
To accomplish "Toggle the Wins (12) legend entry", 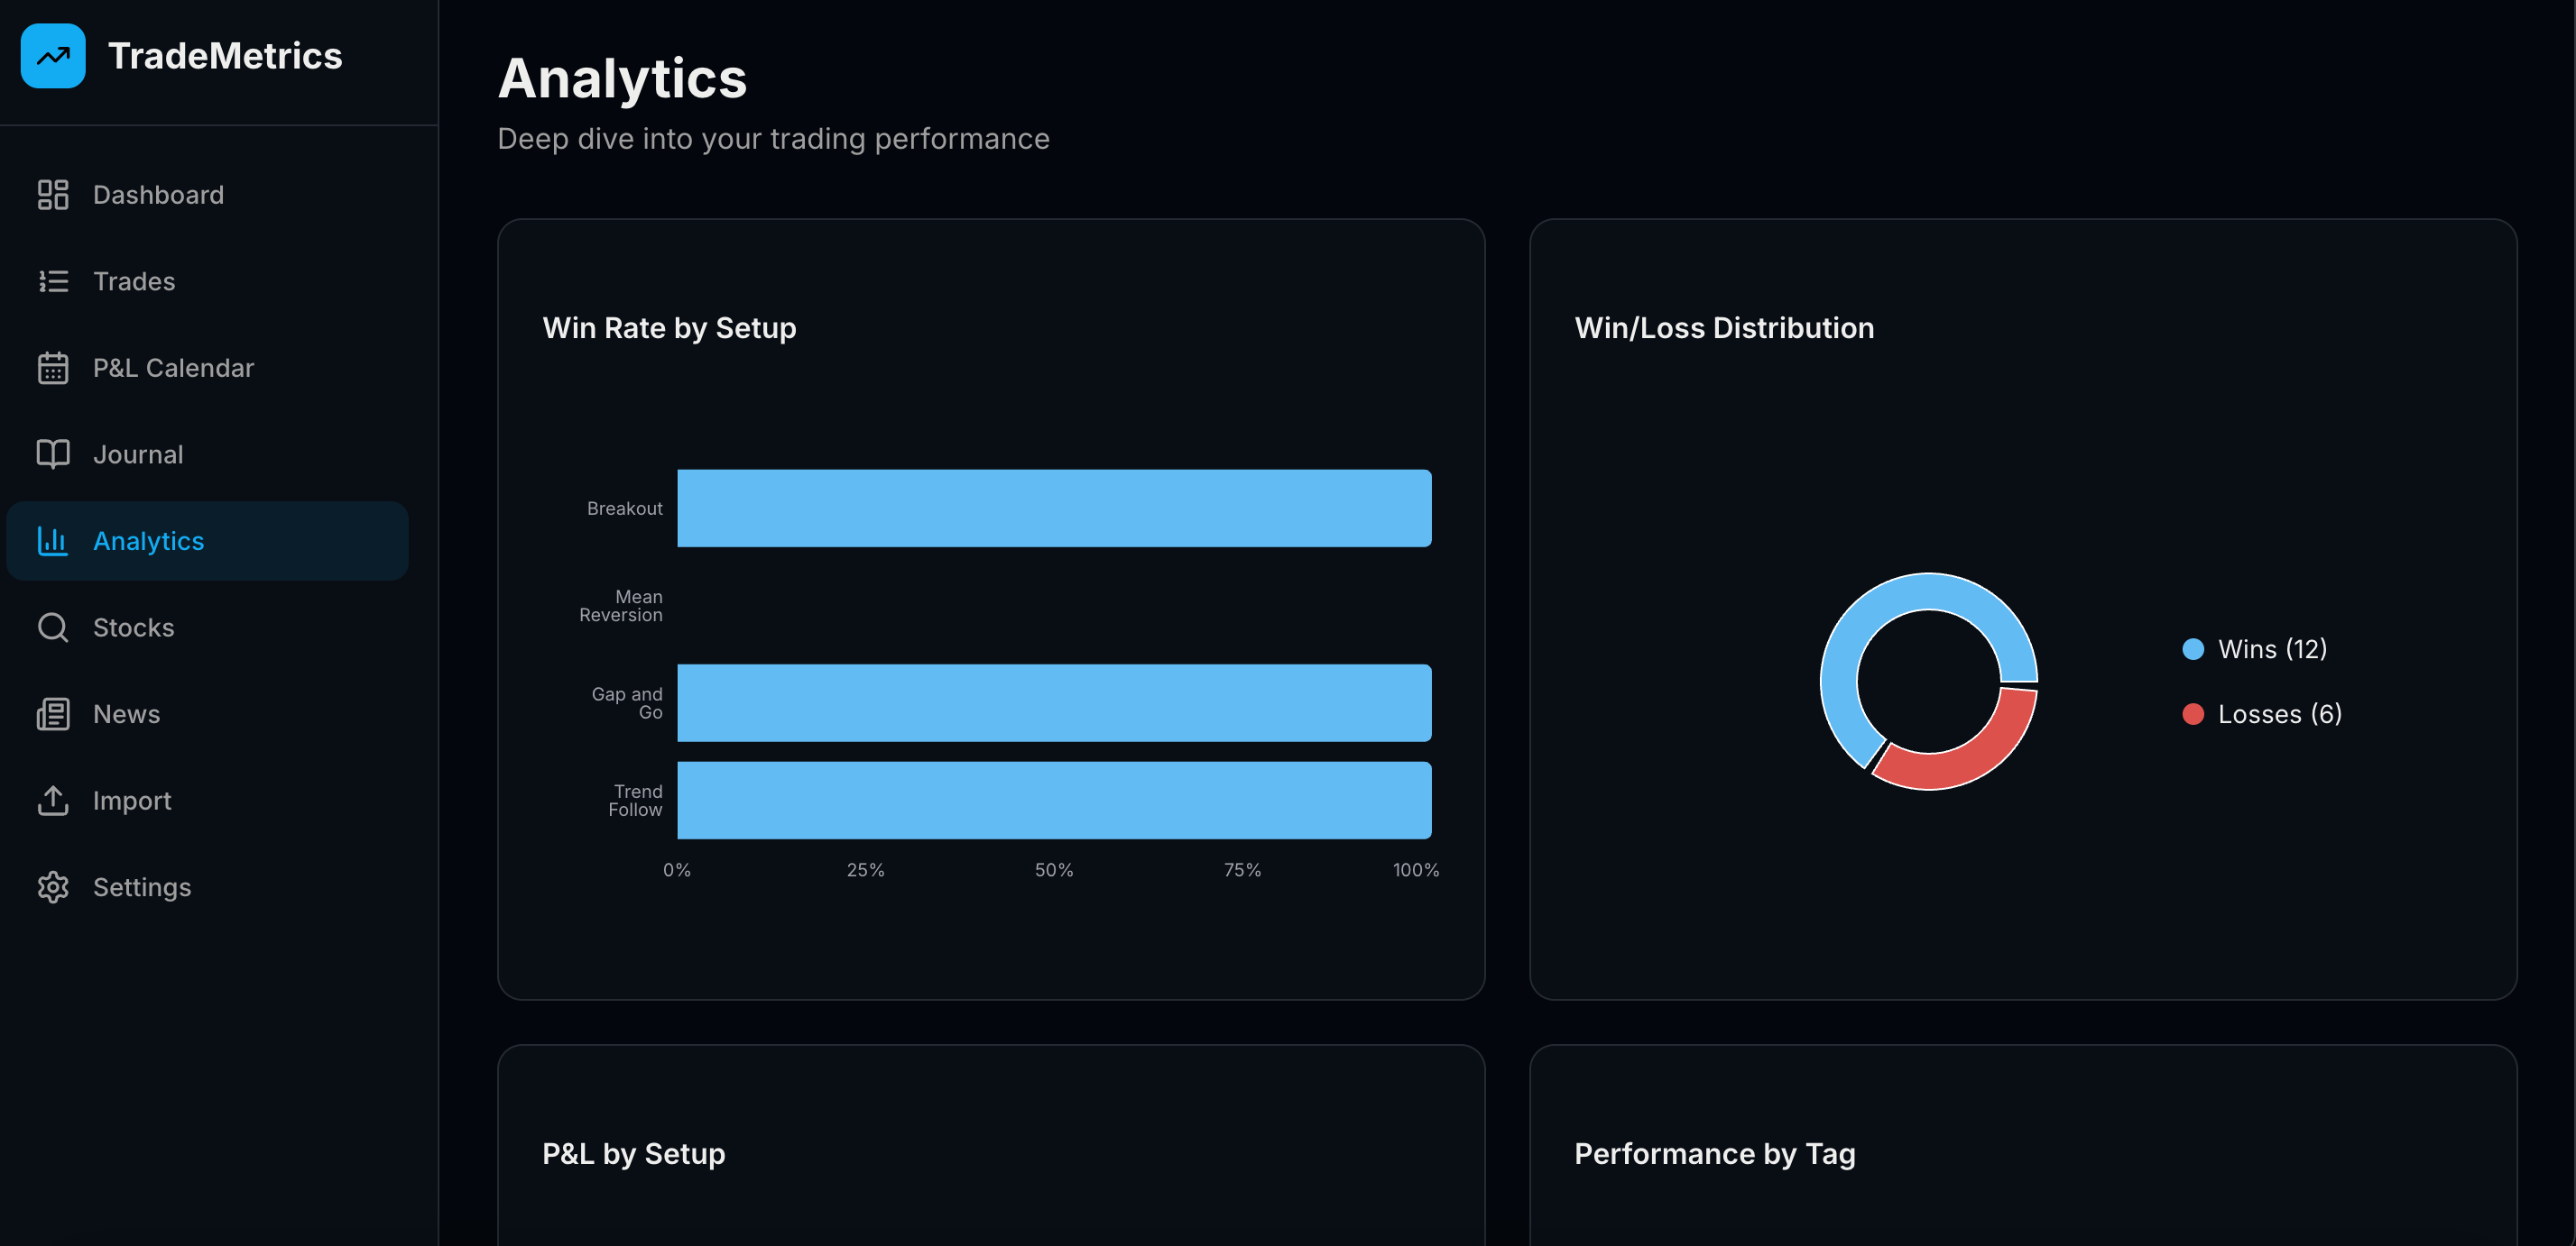I will (x=2254, y=648).
